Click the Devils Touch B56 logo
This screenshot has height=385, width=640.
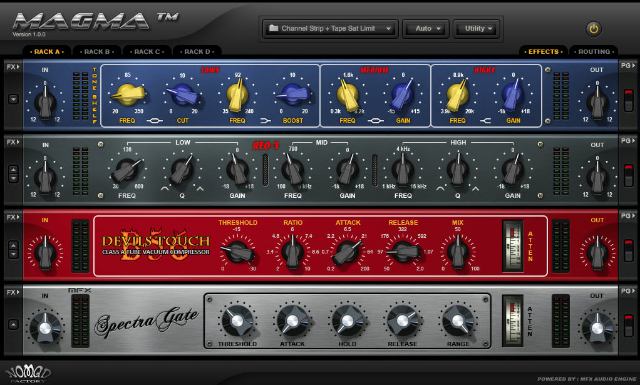[155, 244]
